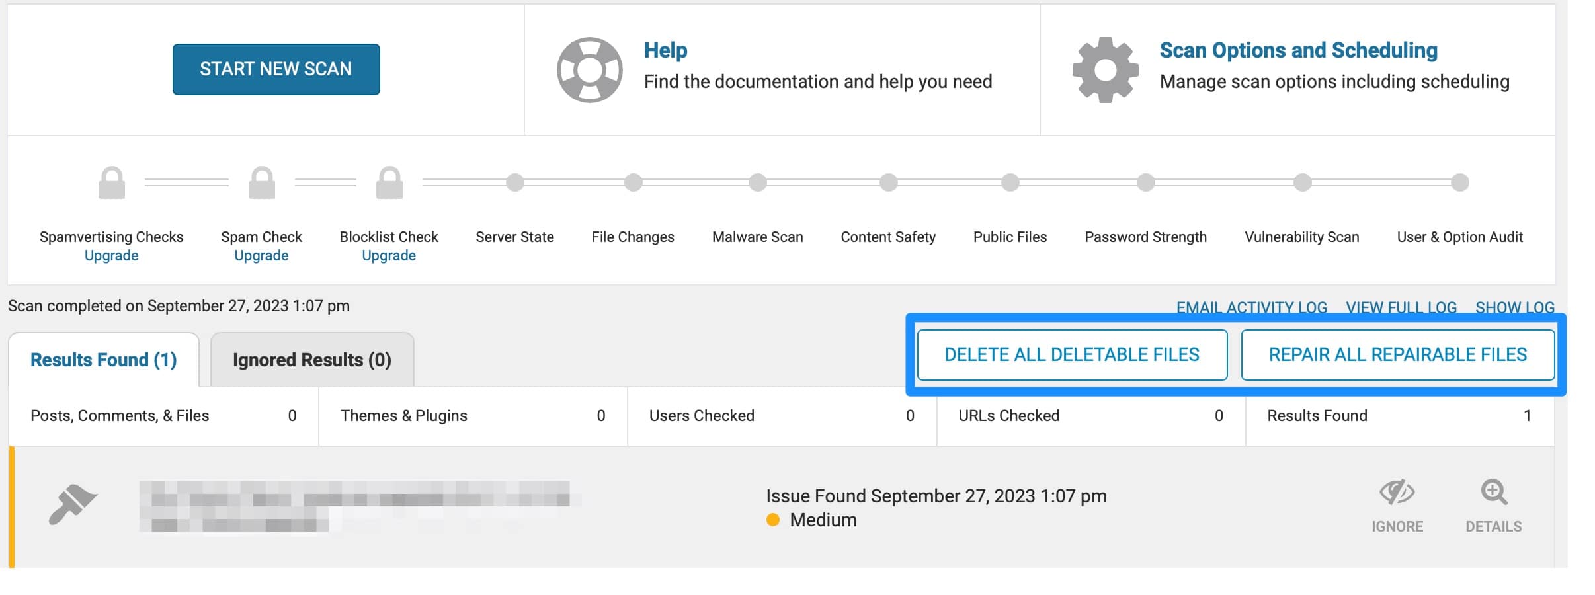
Task: Click the Spam Check lock icon
Action: (x=261, y=182)
